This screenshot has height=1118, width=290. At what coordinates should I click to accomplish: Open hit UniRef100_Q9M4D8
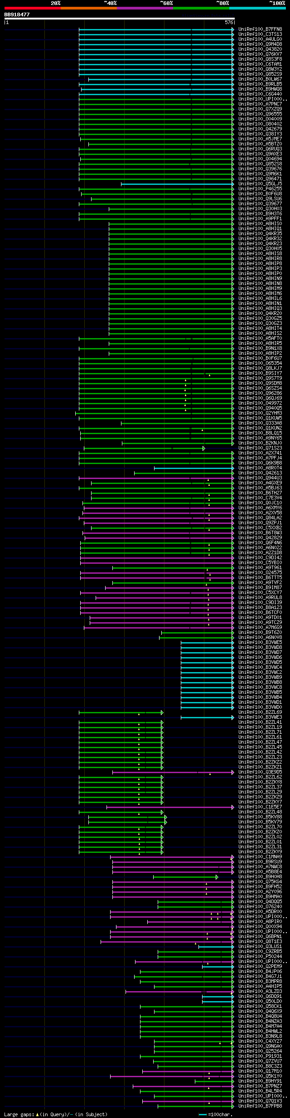click(x=260, y=44)
